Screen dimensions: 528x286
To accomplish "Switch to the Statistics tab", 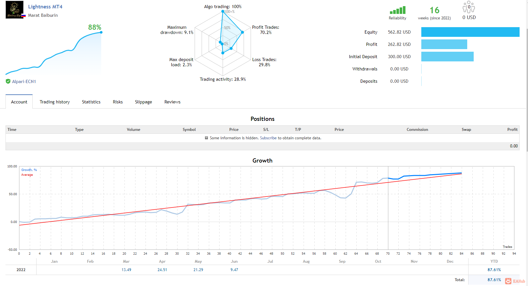I will pyautogui.click(x=91, y=102).
